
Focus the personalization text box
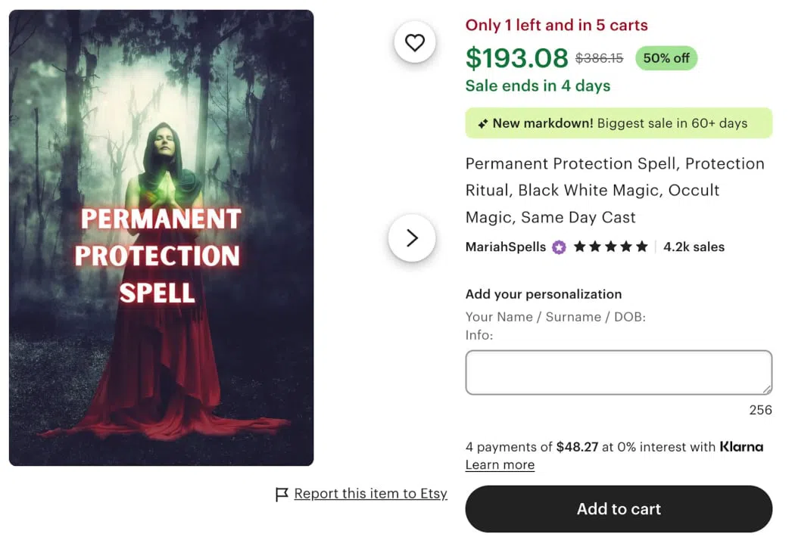618,372
